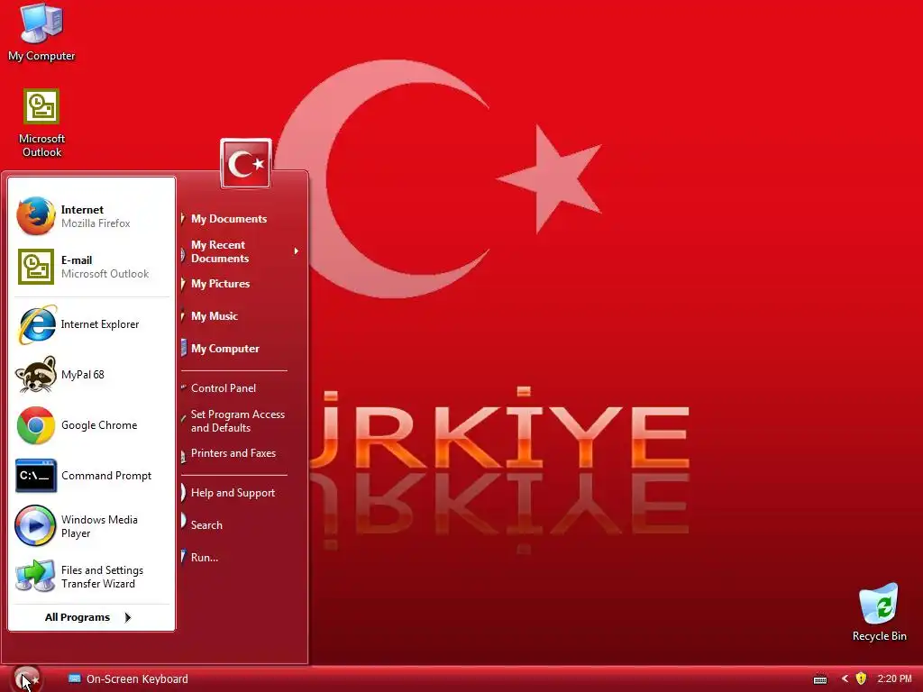Open Control Panel
The image size is (923, 692).
224,388
